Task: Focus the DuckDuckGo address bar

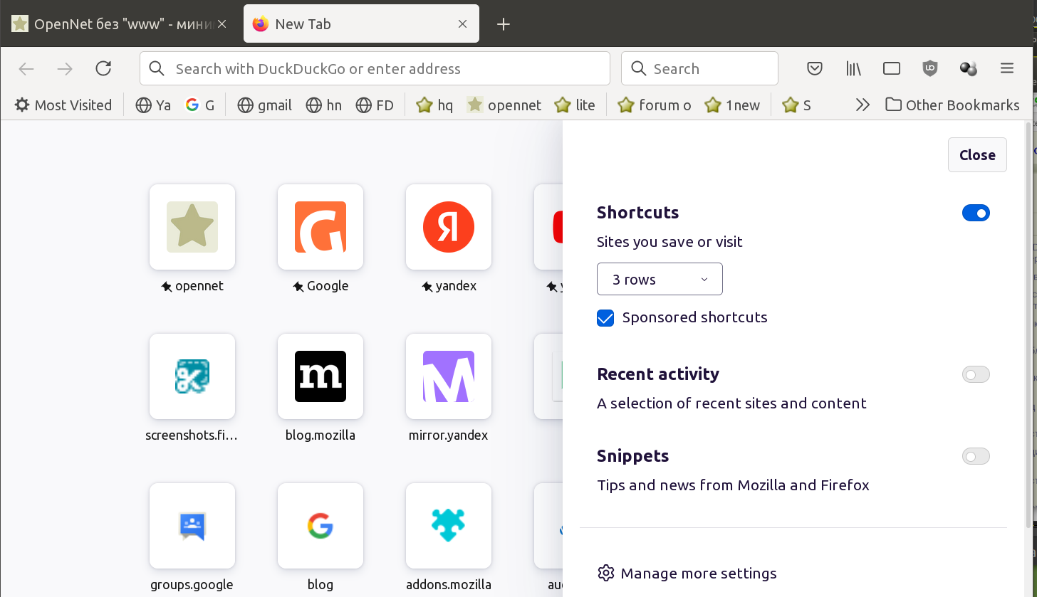Action: (375, 68)
